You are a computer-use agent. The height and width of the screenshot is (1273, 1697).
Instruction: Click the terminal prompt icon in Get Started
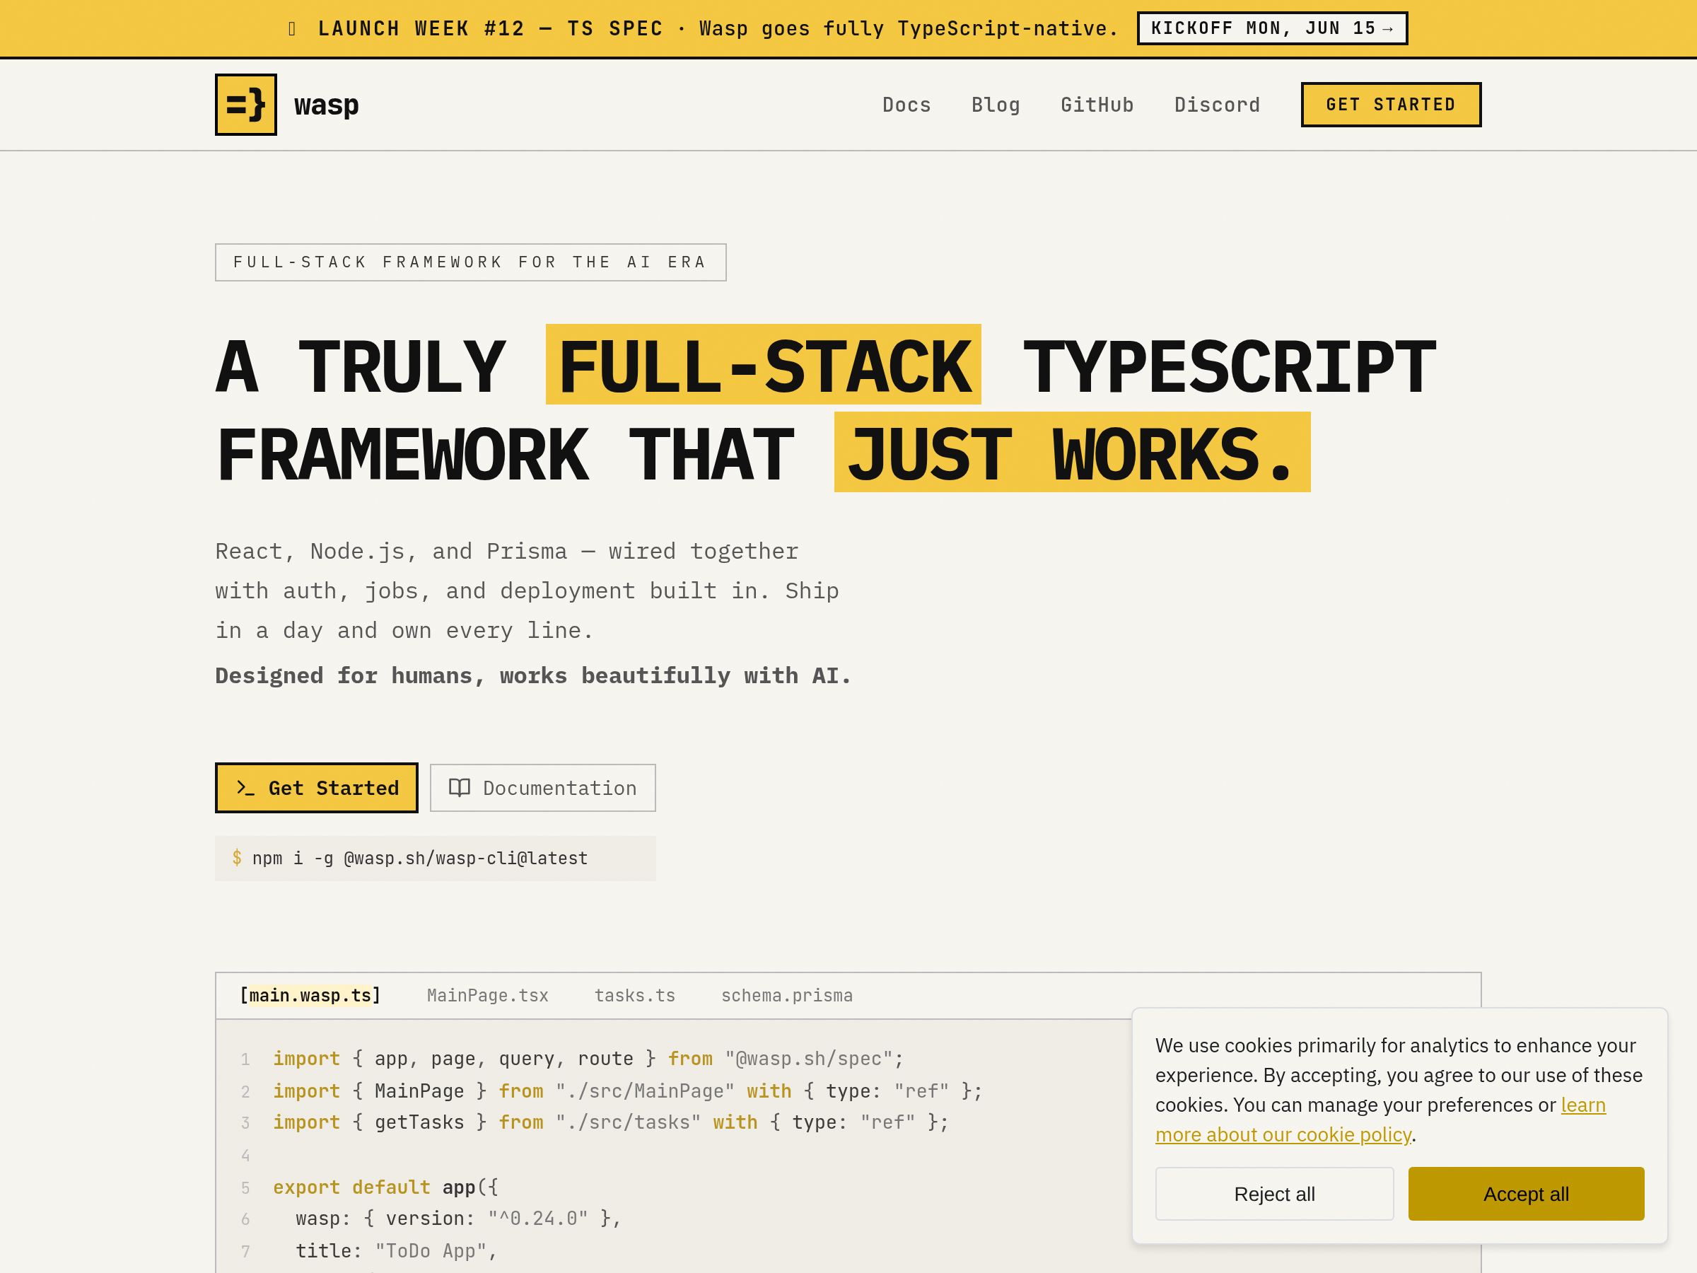click(x=245, y=788)
